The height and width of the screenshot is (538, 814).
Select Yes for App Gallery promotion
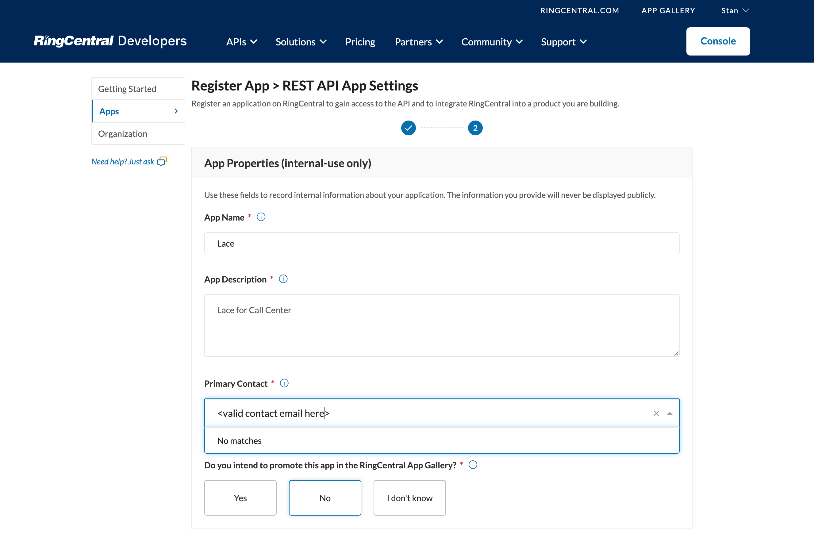pyautogui.click(x=240, y=498)
